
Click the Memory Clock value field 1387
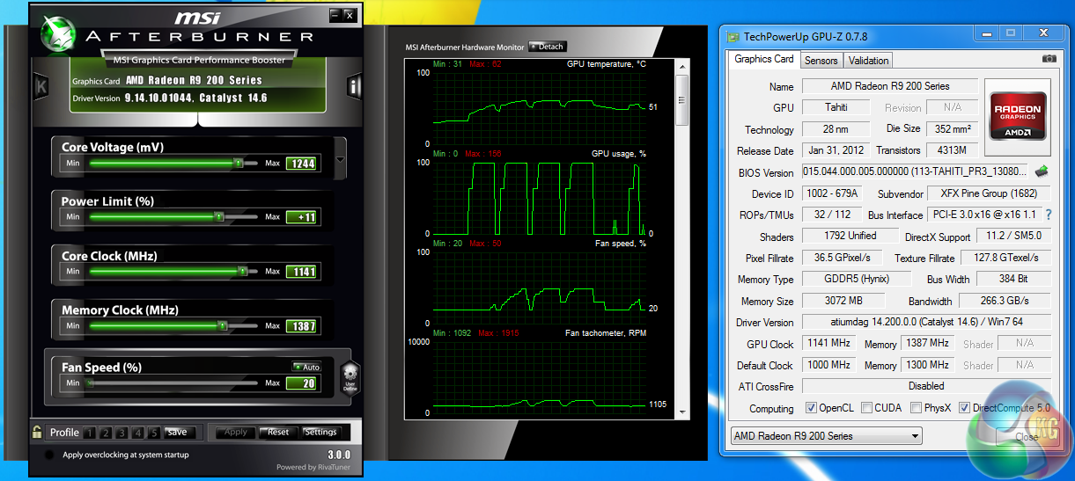click(301, 326)
